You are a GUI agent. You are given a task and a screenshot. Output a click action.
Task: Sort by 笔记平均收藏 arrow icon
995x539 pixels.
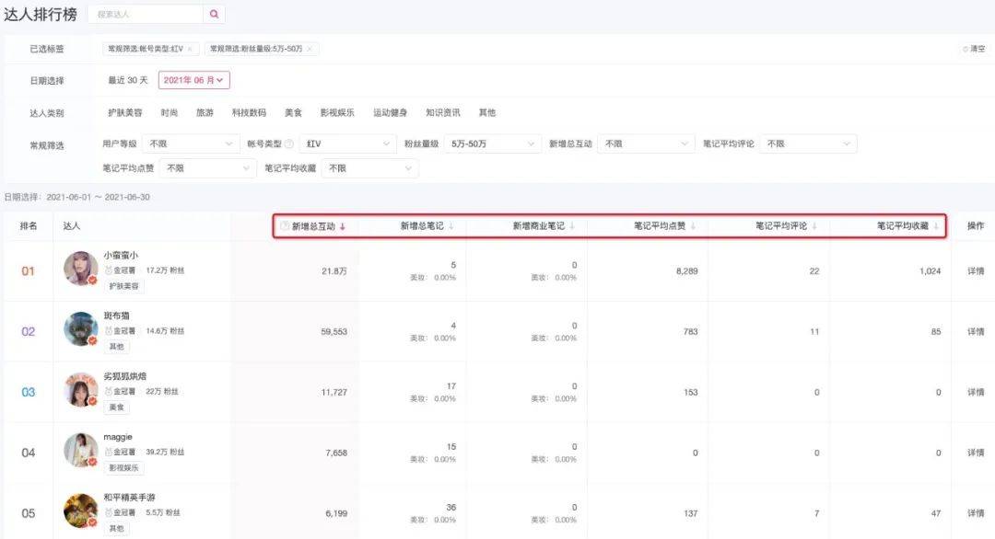coord(936,226)
